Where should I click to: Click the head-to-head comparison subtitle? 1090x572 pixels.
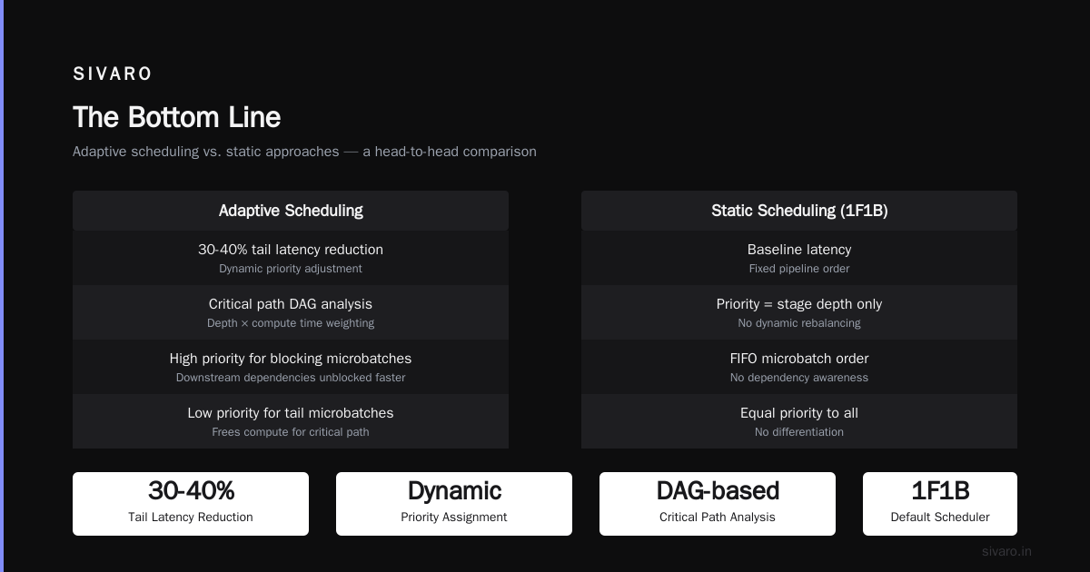click(304, 152)
